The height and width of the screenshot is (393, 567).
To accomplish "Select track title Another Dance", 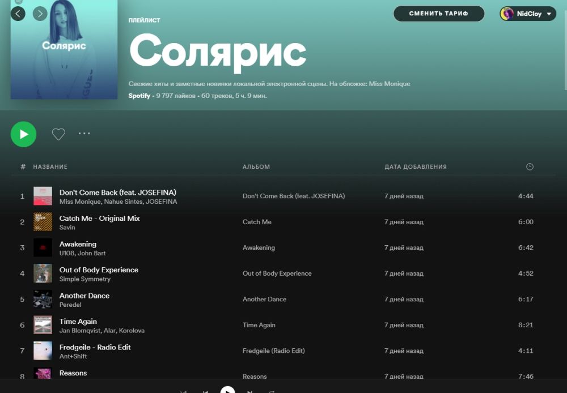I will pos(84,296).
